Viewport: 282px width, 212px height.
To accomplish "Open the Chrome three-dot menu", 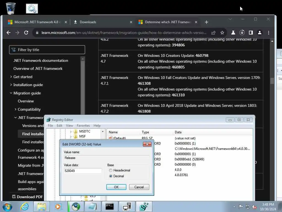I will [269, 33].
